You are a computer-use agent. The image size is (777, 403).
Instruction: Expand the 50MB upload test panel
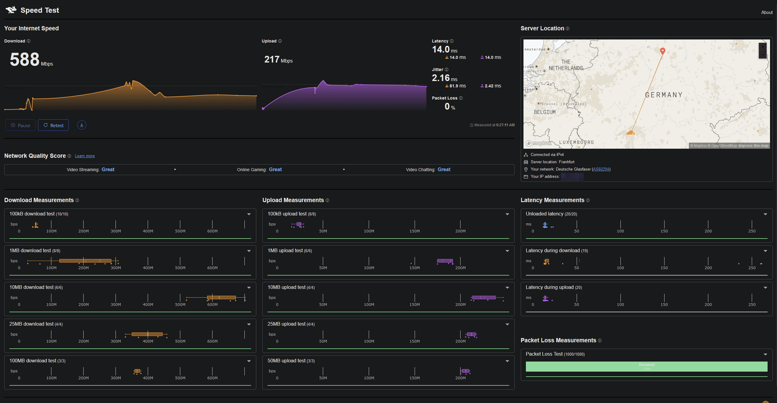(507, 361)
